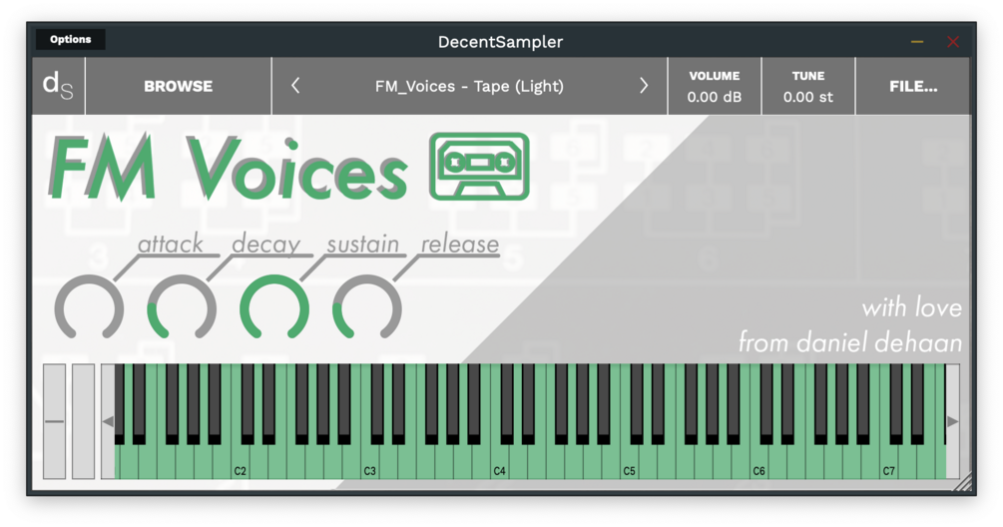Click the FM Voices title logo
1003x527 pixels.
click(228, 168)
